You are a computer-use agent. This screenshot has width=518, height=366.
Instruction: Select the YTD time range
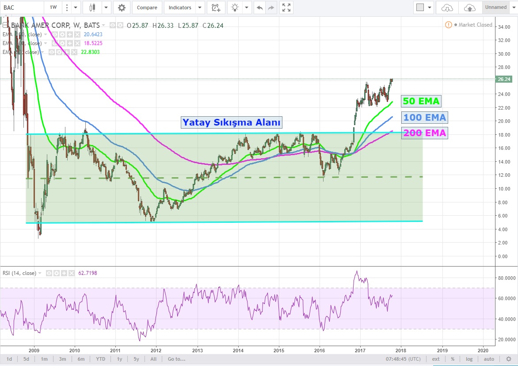pyautogui.click(x=100, y=359)
